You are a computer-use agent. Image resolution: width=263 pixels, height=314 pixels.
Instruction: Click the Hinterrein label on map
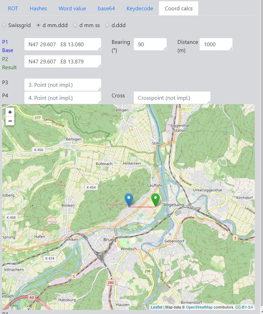point(132,164)
